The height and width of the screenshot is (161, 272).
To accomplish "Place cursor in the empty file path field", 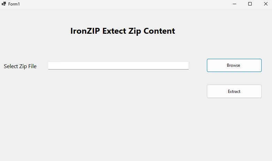I will pos(118,65).
